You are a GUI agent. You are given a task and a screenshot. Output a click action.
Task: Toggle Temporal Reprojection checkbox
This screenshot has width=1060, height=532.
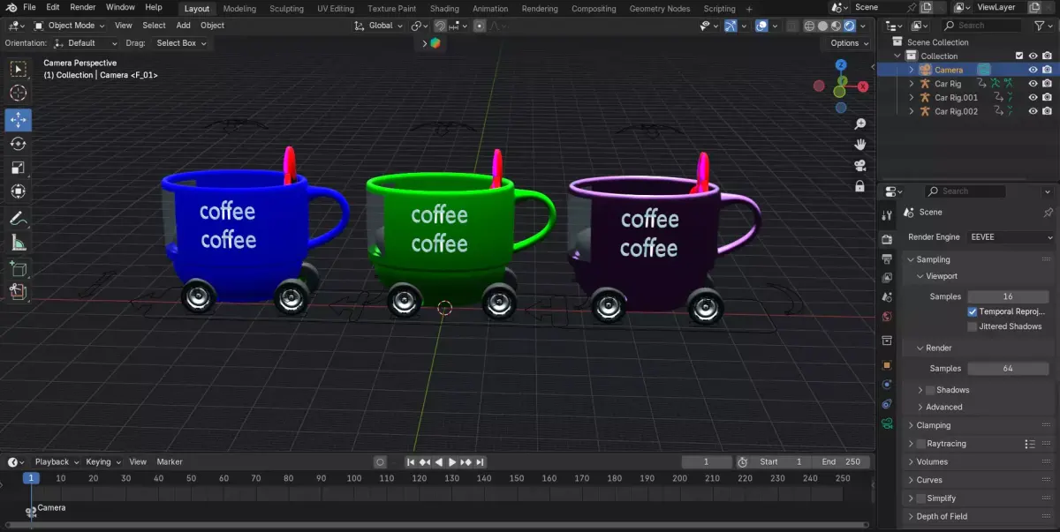pyautogui.click(x=973, y=311)
